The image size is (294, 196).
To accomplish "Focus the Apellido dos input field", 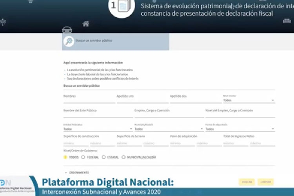I will (x=196, y=99).
